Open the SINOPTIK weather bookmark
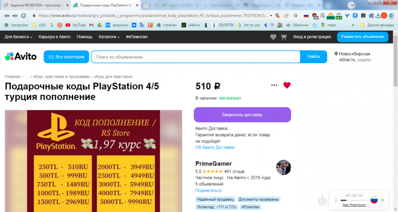Image resolution: width=398 pixels, height=212 pixels. [223, 25]
